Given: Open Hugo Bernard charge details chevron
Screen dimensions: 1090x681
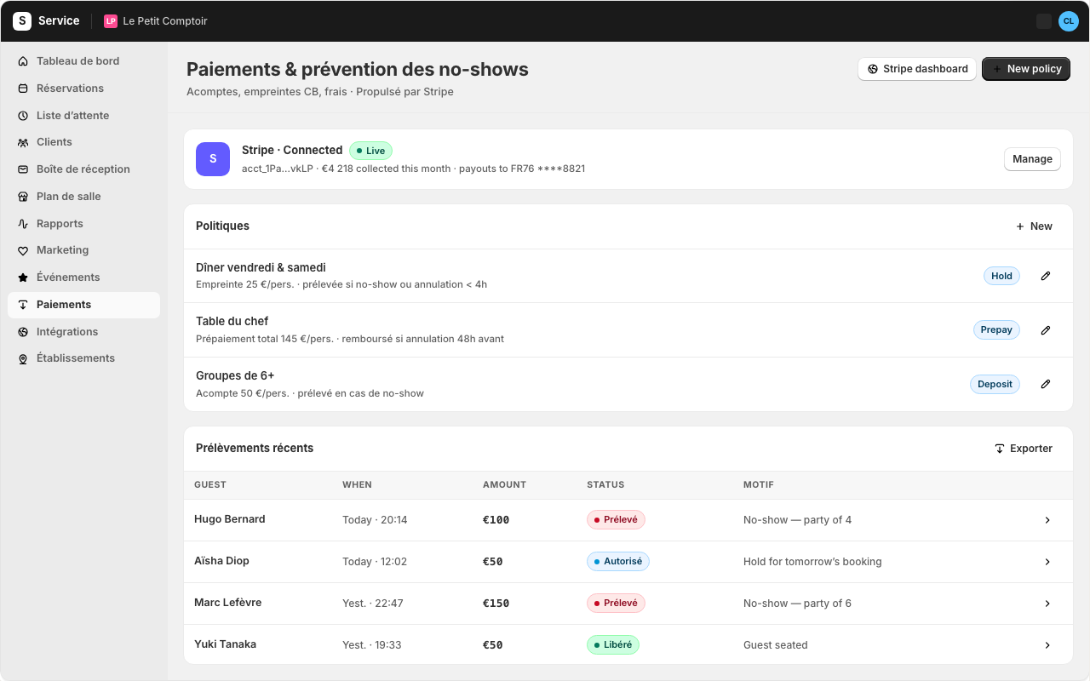Looking at the screenshot, I should click(1047, 520).
